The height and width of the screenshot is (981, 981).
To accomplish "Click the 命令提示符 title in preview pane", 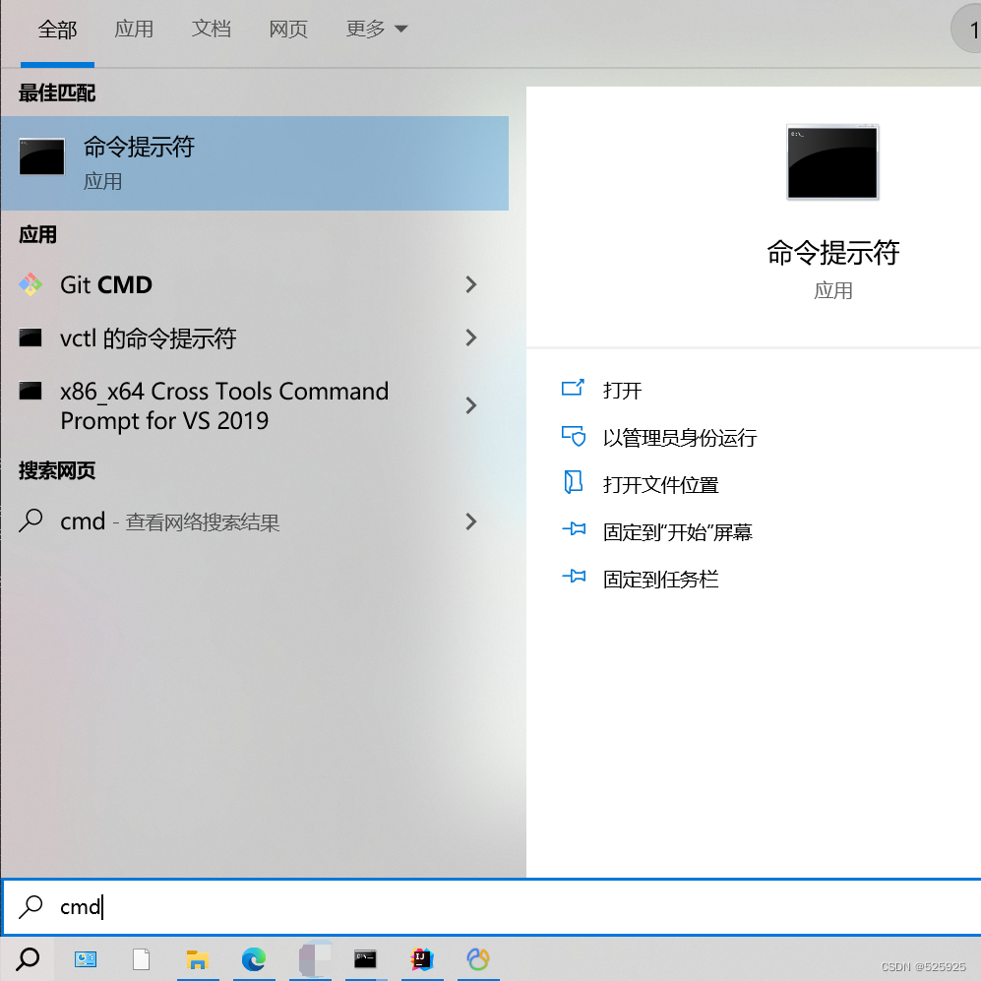I will 832,253.
